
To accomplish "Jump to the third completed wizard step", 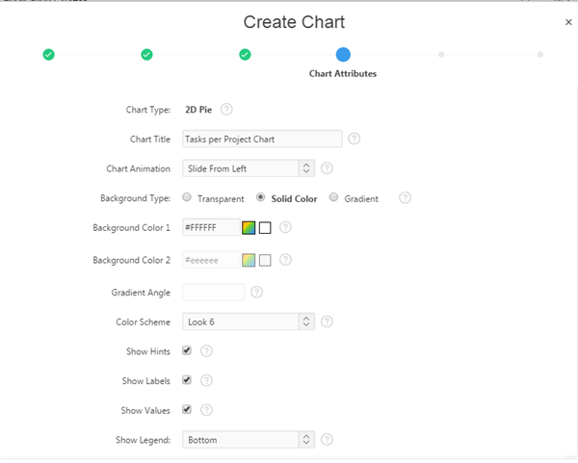I will (245, 54).
